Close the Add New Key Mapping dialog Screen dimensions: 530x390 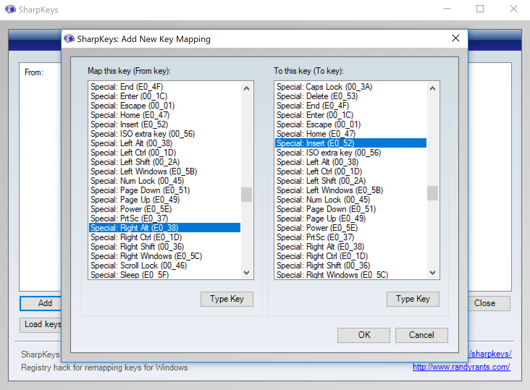[456, 38]
